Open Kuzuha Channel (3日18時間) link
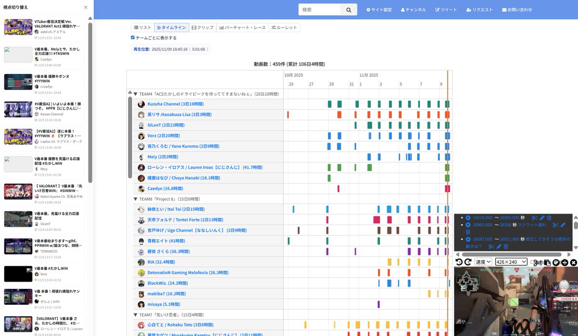 pos(175,104)
